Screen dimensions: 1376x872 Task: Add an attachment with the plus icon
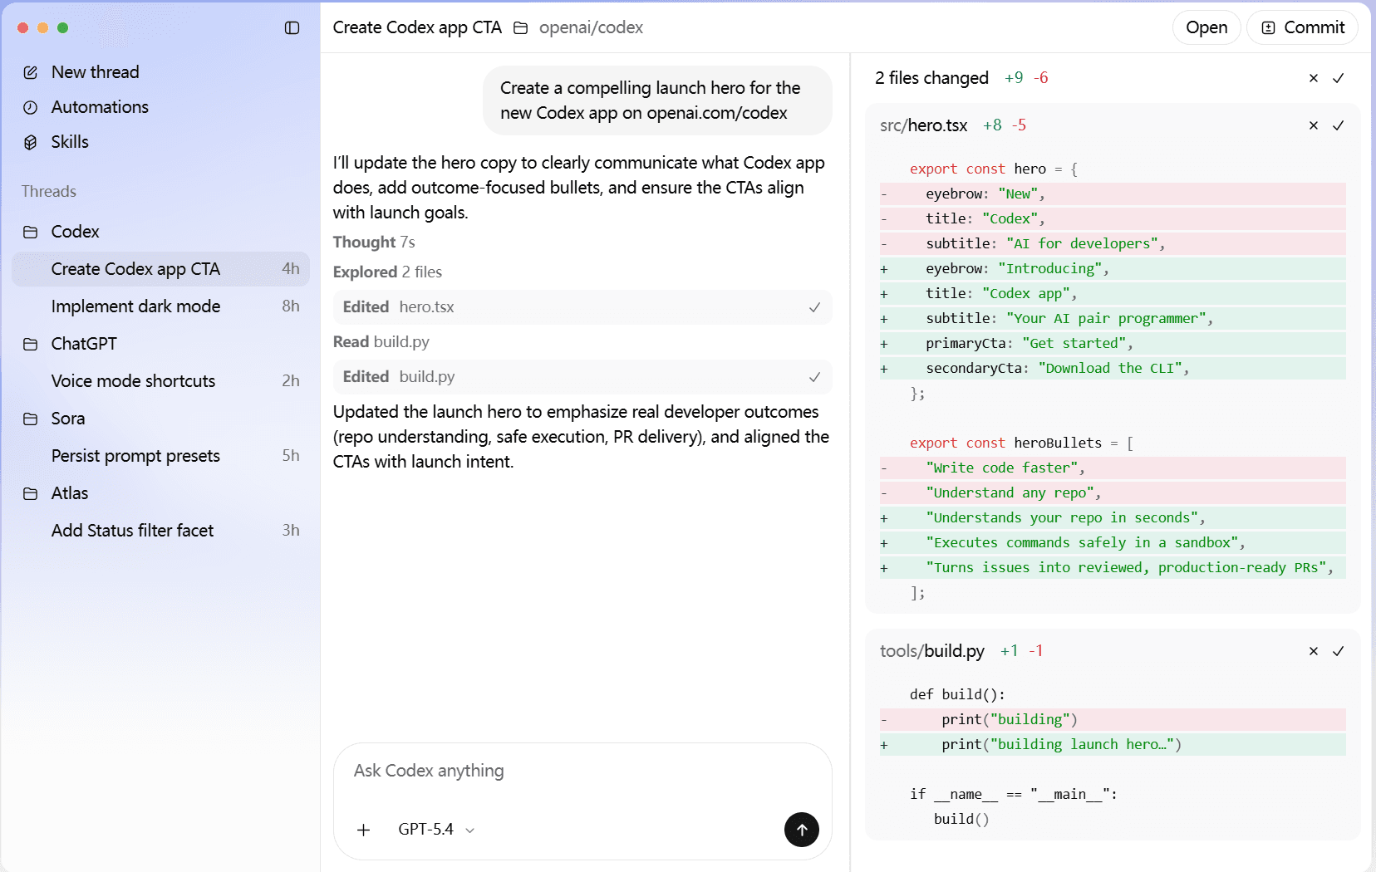[x=363, y=830]
